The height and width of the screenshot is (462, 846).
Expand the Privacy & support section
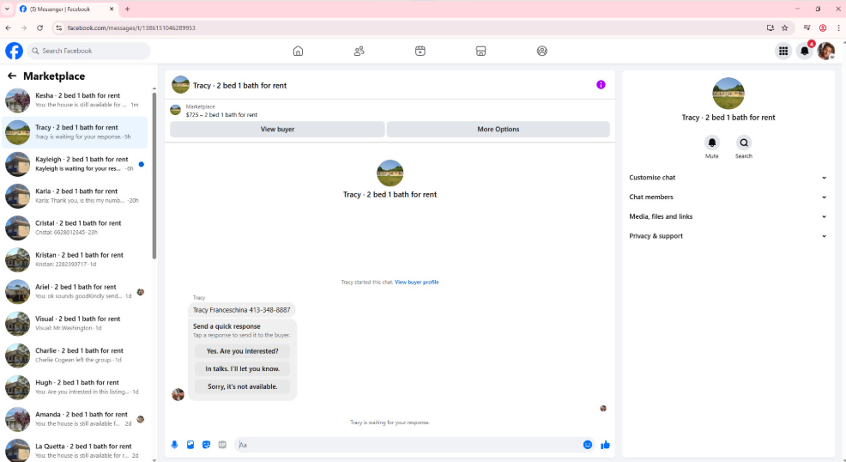(728, 236)
